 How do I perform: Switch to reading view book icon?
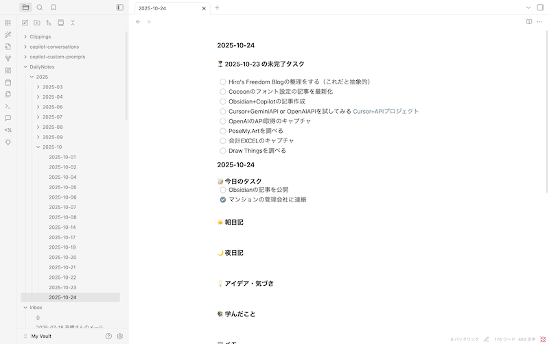[x=529, y=22]
